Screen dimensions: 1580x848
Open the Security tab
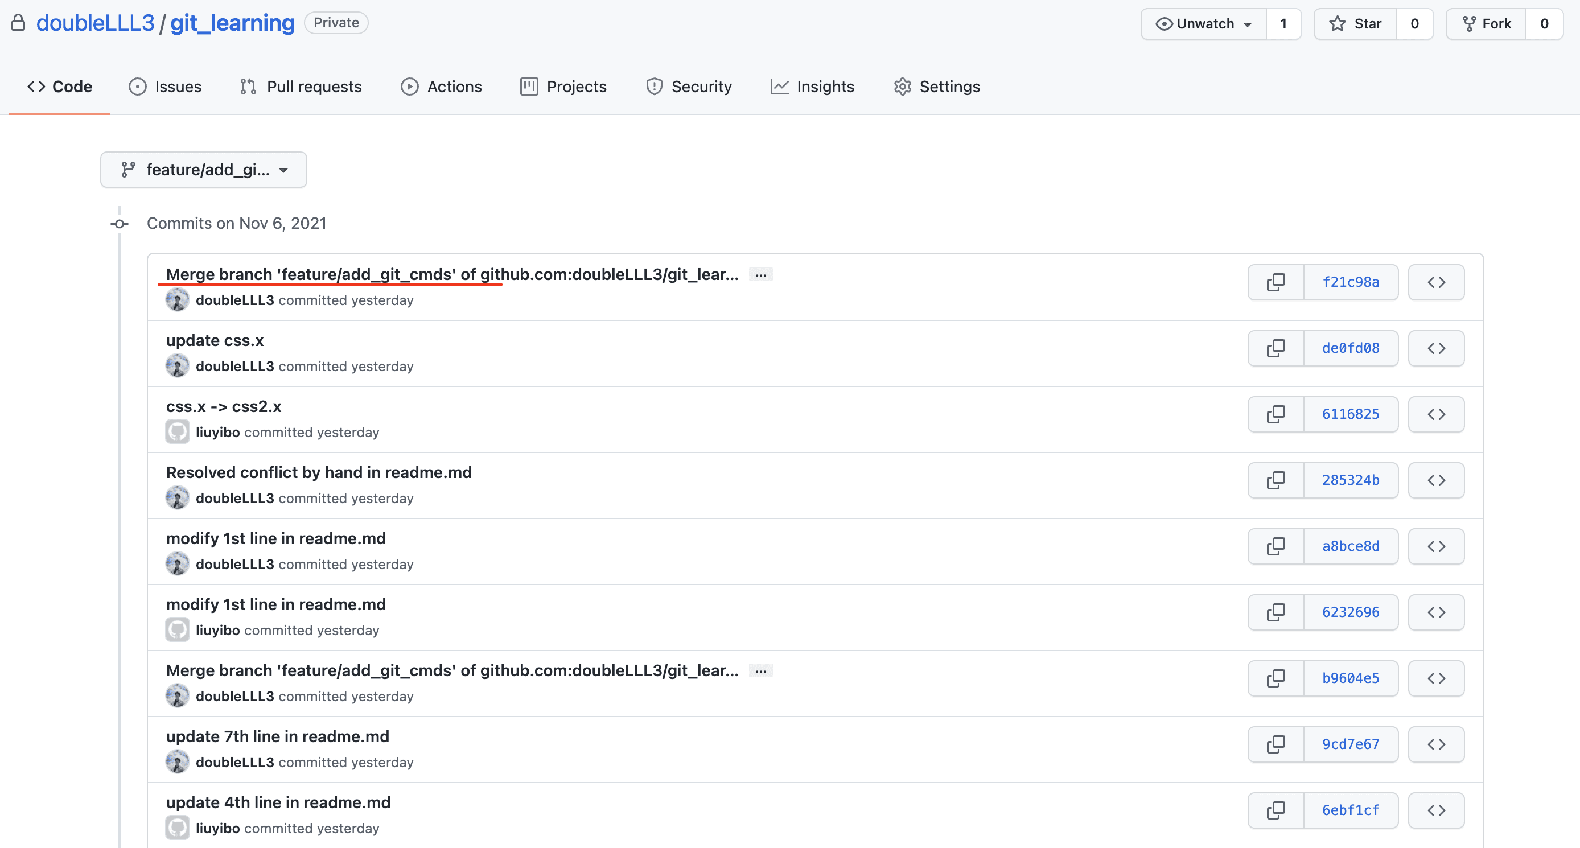click(x=689, y=87)
